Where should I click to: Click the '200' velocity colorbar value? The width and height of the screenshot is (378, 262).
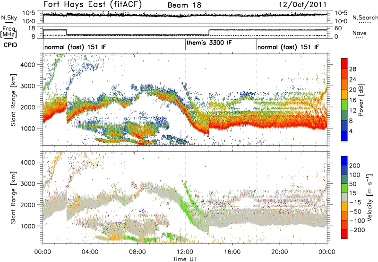[355, 166]
